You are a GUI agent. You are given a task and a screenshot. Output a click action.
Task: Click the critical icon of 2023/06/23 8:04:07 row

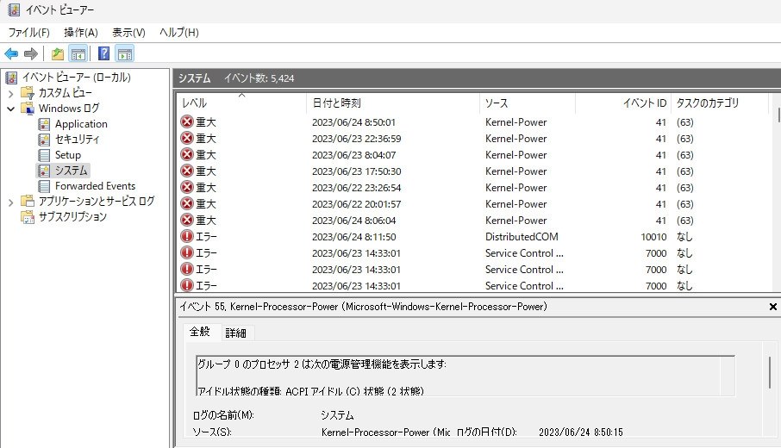click(x=187, y=155)
